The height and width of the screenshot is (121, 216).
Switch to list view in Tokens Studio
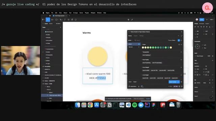tap(179, 40)
